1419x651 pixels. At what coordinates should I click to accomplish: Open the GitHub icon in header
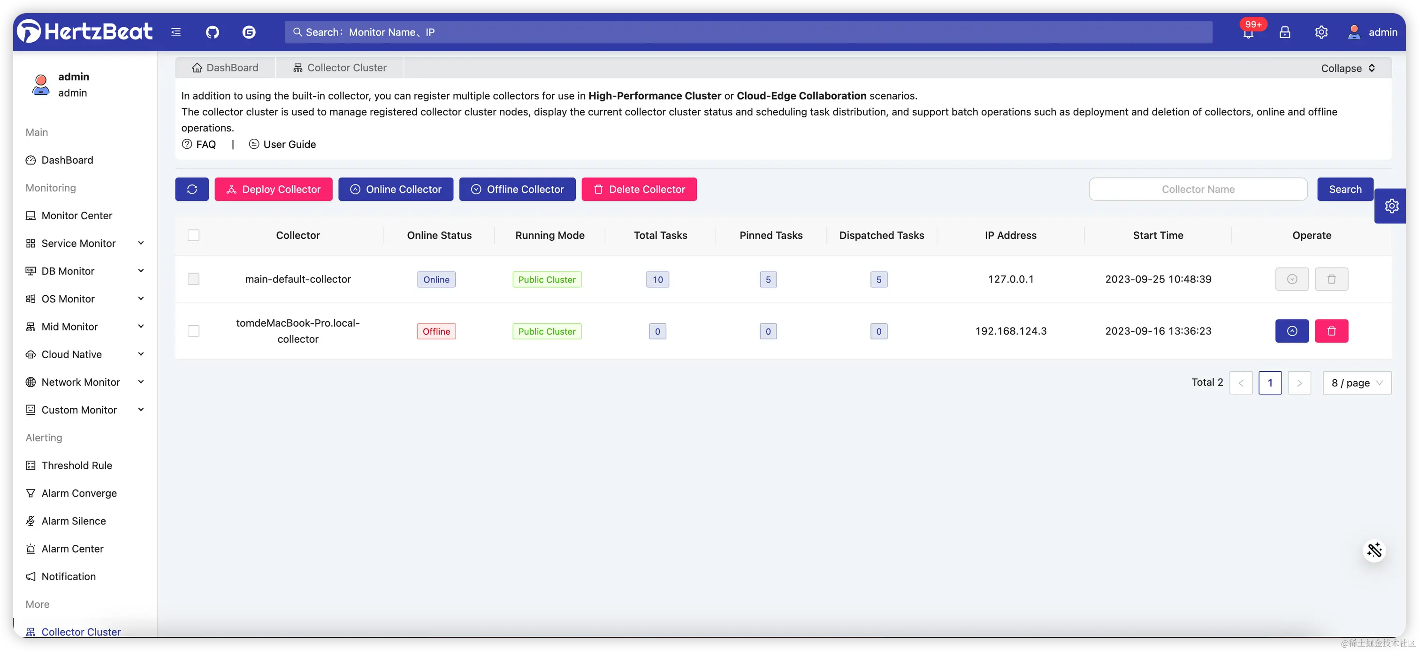click(x=212, y=32)
